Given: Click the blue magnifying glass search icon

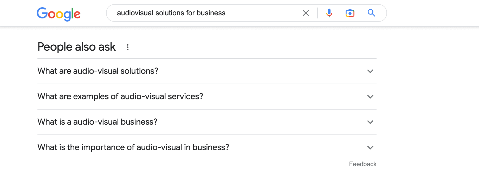Looking at the screenshot, I should (x=371, y=13).
